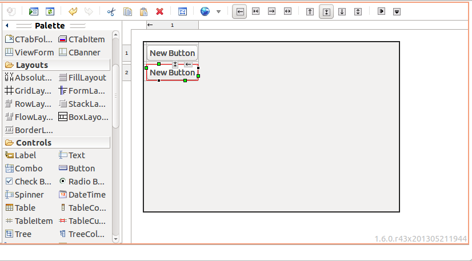Select the ViewForm palette item
The height and width of the screenshot is (261, 472).
30,53
